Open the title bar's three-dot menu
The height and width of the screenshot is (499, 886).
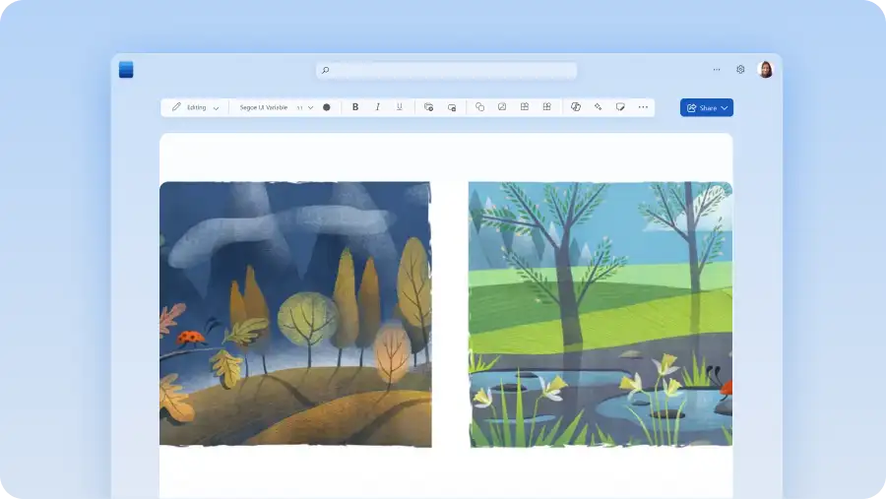pyautogui.click(x=716, y=70)
